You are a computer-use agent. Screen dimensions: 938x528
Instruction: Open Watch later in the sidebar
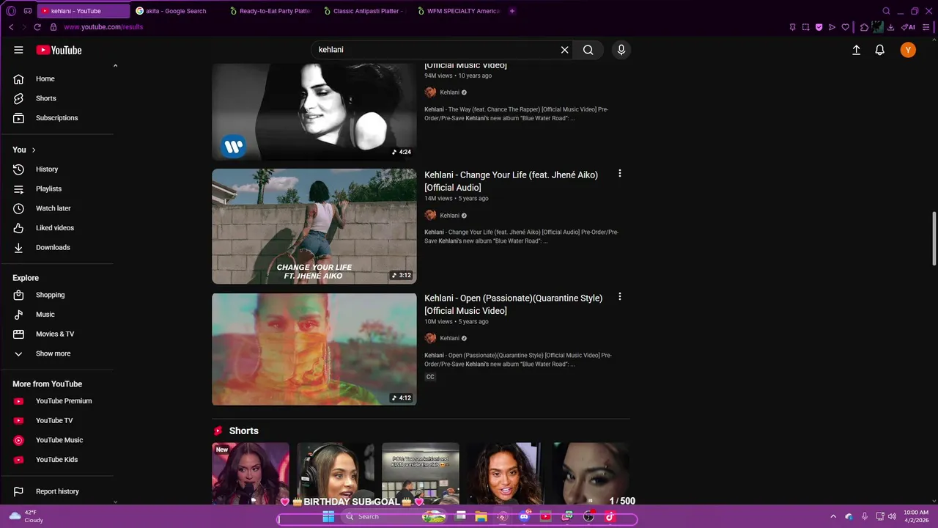coord(59,208)
